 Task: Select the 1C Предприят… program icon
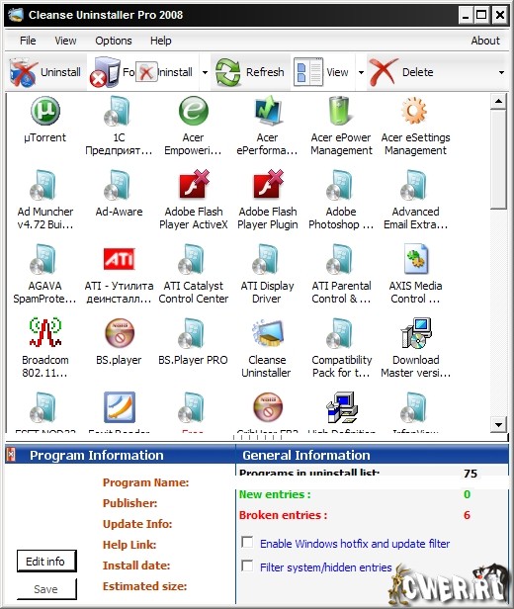(119, 111)
